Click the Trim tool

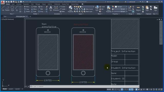pyautogui.click(x=40, y=7)
